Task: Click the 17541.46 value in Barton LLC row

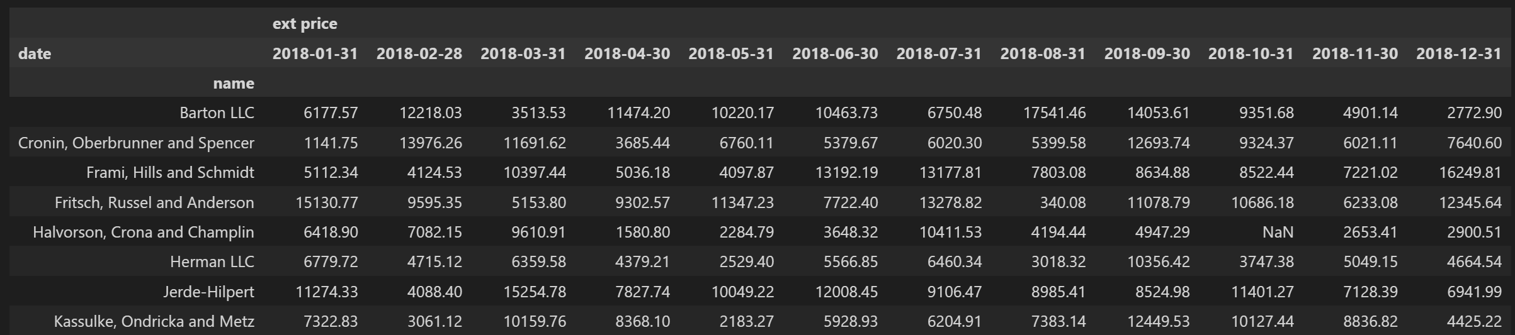Action: 1054,113
